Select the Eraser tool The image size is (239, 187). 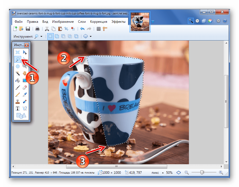[x=24, y=87]
